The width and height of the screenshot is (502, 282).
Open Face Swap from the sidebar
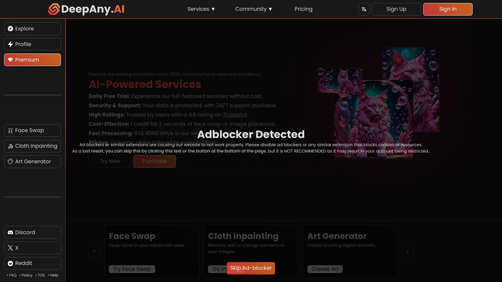[32, 131]
